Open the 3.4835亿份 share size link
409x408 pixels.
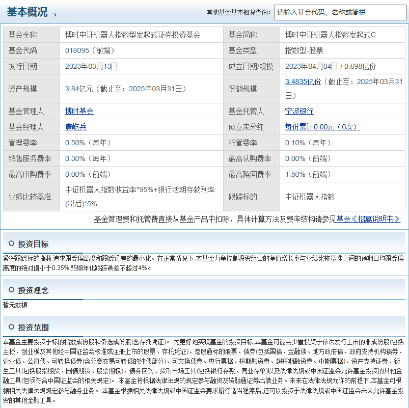303,81
